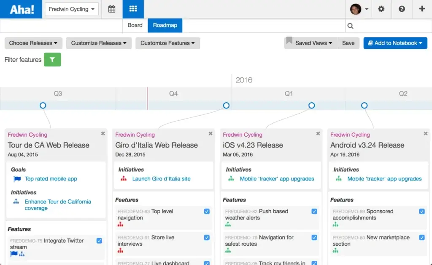Open the Choose Releases dropdown
This screenshot has width=432, height=265.
(x=33, y=43)
